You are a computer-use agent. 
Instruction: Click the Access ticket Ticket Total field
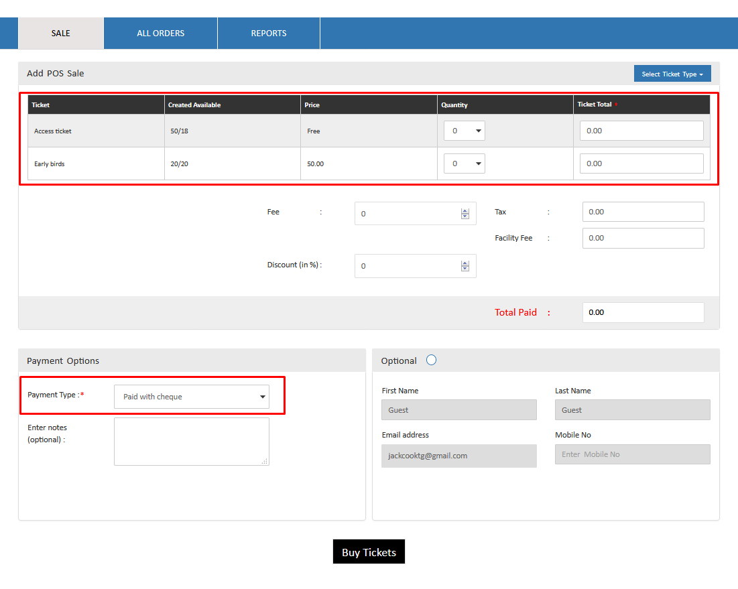pyautogui.click(x=641, y=131)
